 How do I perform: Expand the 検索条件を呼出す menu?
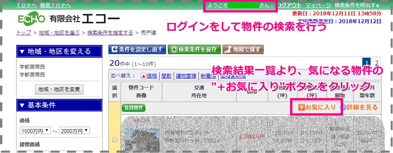pyautogui.click(x=357, y=5)
